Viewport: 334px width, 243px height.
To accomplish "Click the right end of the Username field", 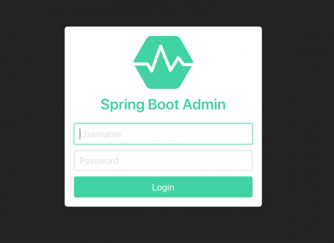I will point(245,134).
